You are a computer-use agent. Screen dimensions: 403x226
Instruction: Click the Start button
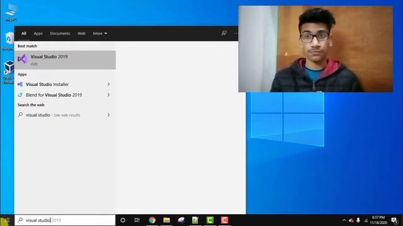click(x=7, y=220)
